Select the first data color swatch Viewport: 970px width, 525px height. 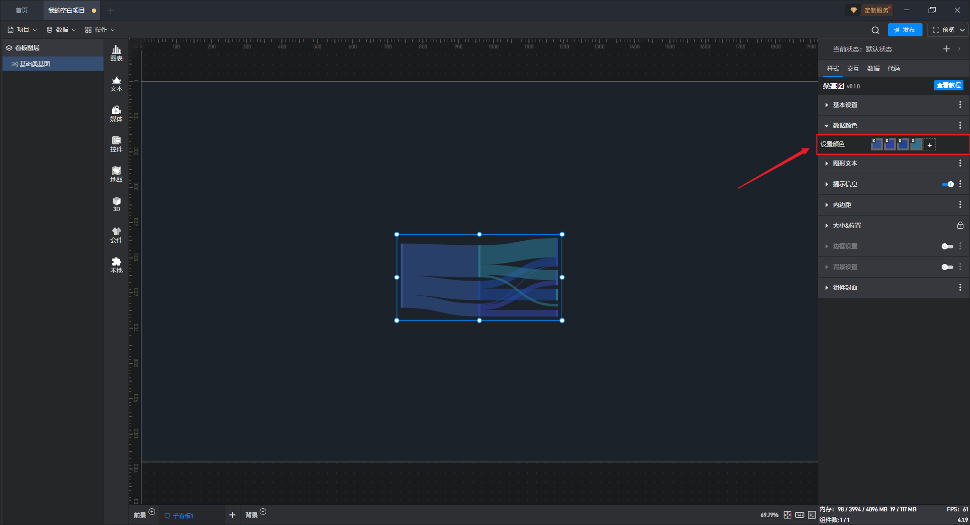coord(877,144)
